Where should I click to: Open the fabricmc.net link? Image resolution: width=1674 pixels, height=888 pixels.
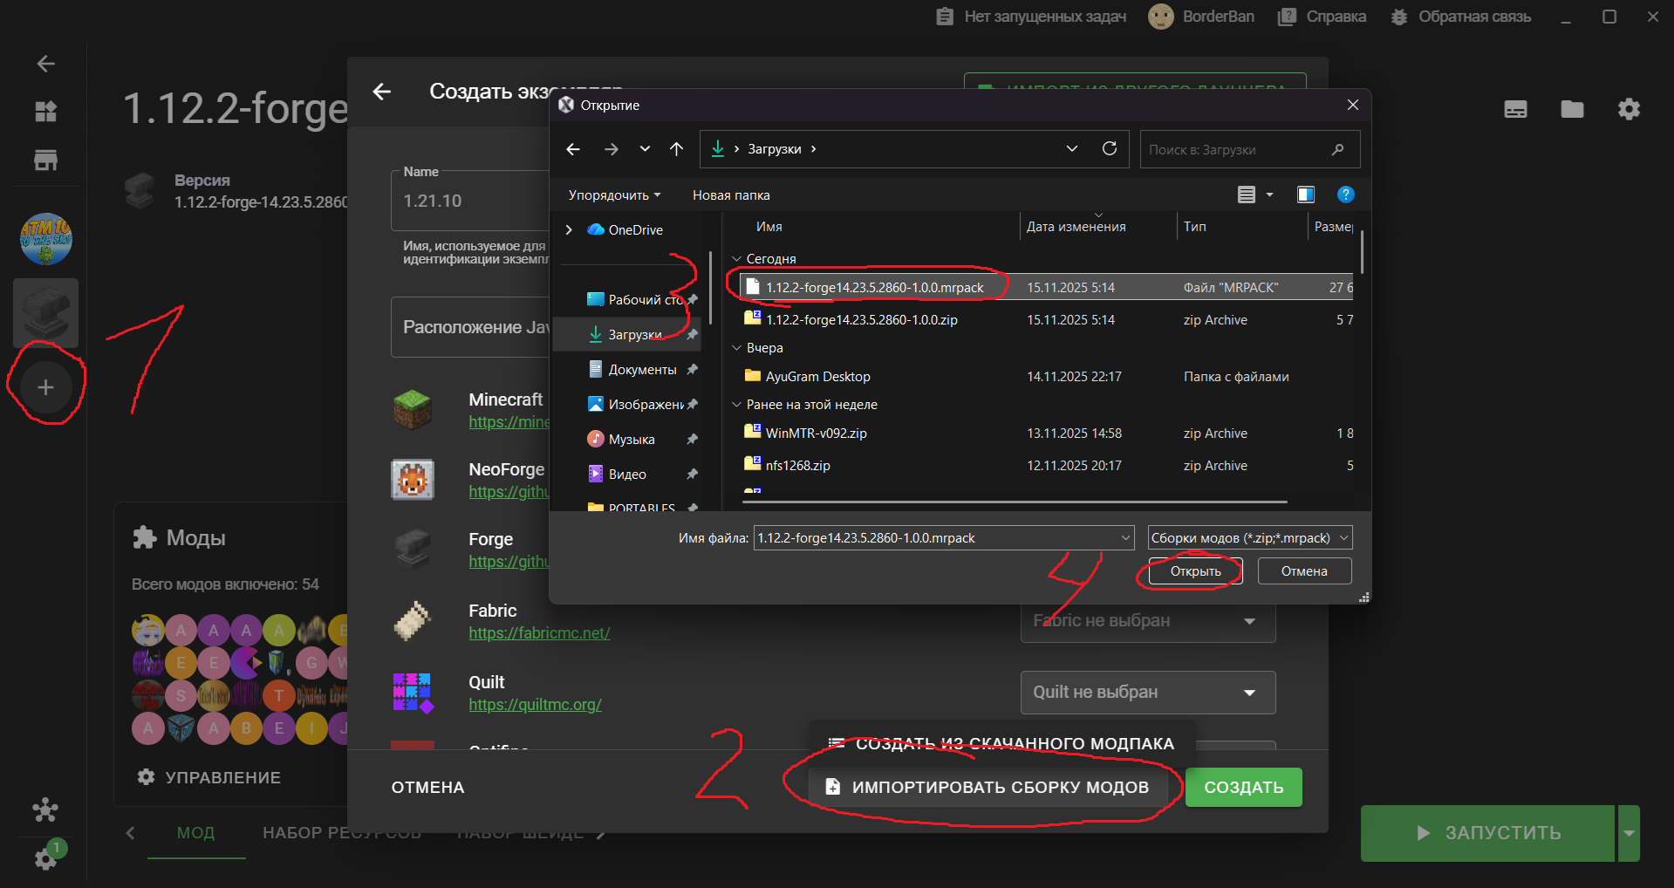click(x=539, y=633)
